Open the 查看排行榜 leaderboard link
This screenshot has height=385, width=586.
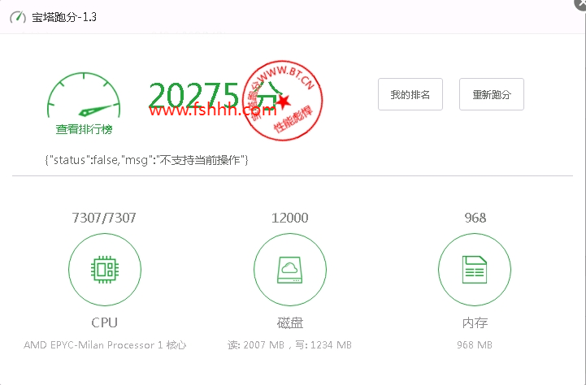(84, 129)
